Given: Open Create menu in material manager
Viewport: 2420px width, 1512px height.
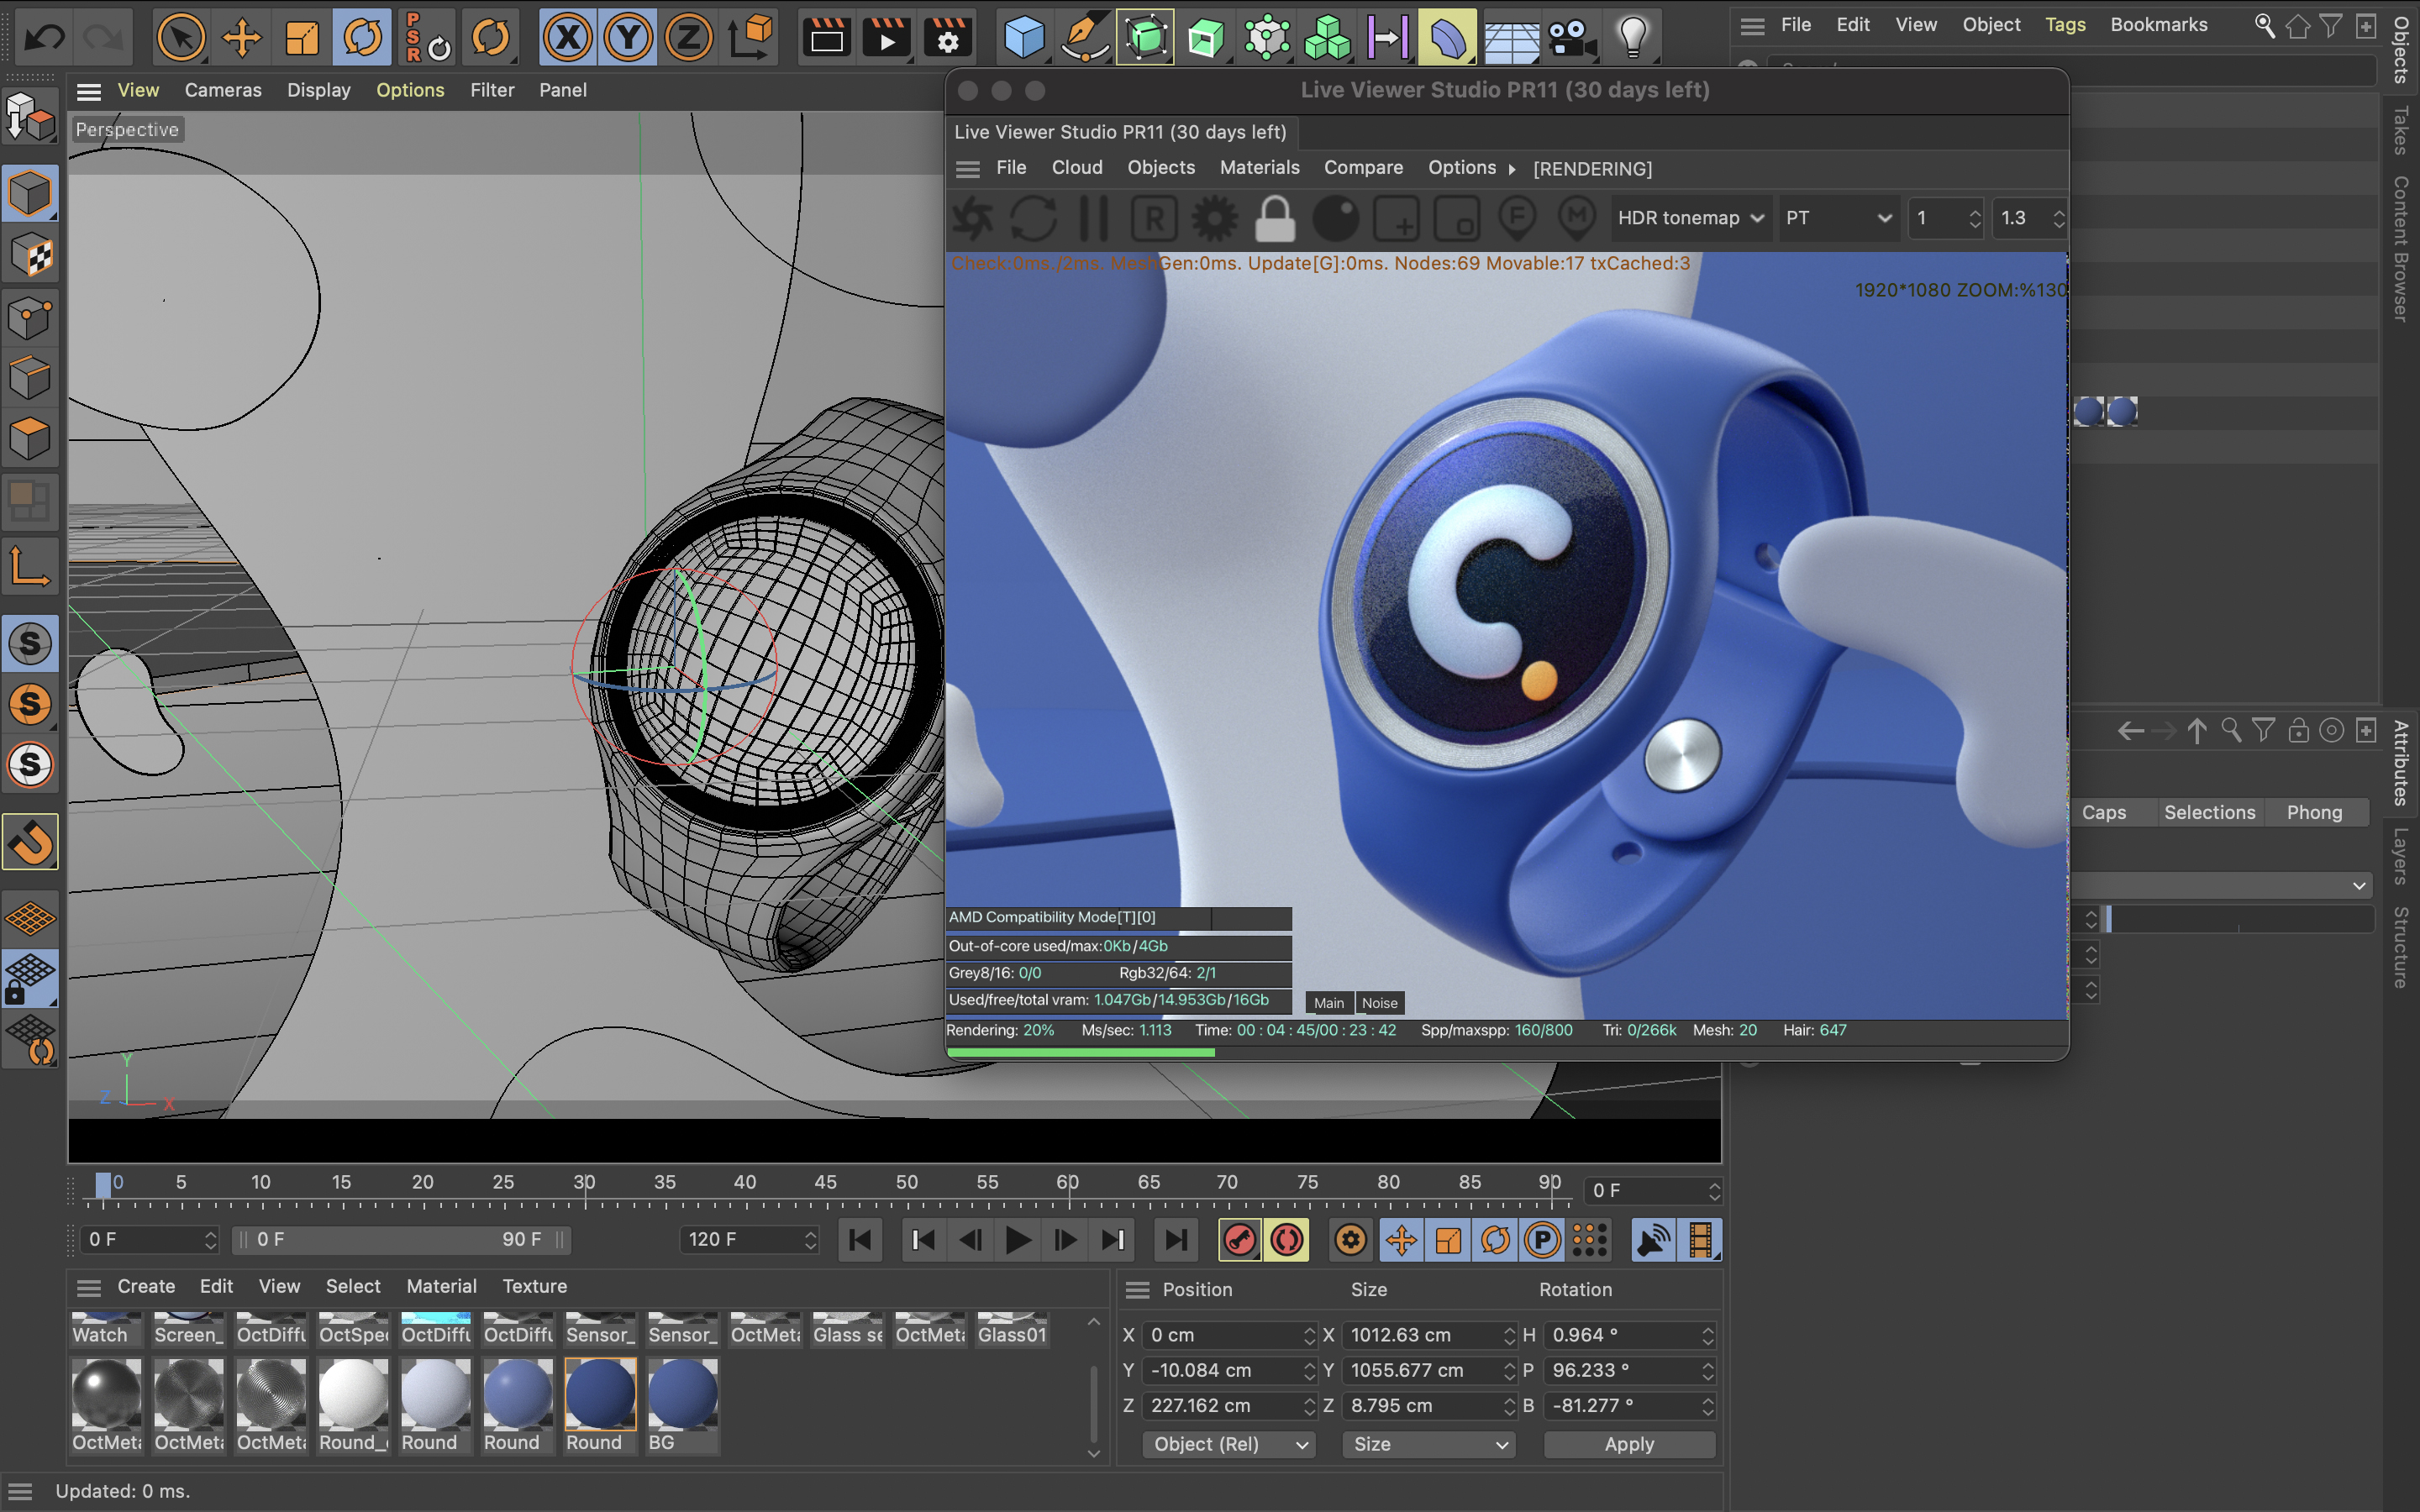Looking at the screenshot, I should click(x=146, y=1286).
